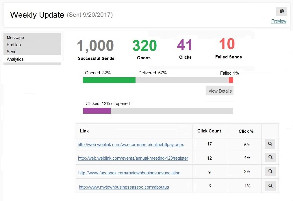Viewport: 293px width, 201px height.
Task: Click the Click Count column header
Action: pos(209,131)
